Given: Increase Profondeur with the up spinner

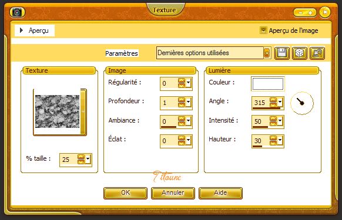Looking at the screenshot, I should click(182, 100).
